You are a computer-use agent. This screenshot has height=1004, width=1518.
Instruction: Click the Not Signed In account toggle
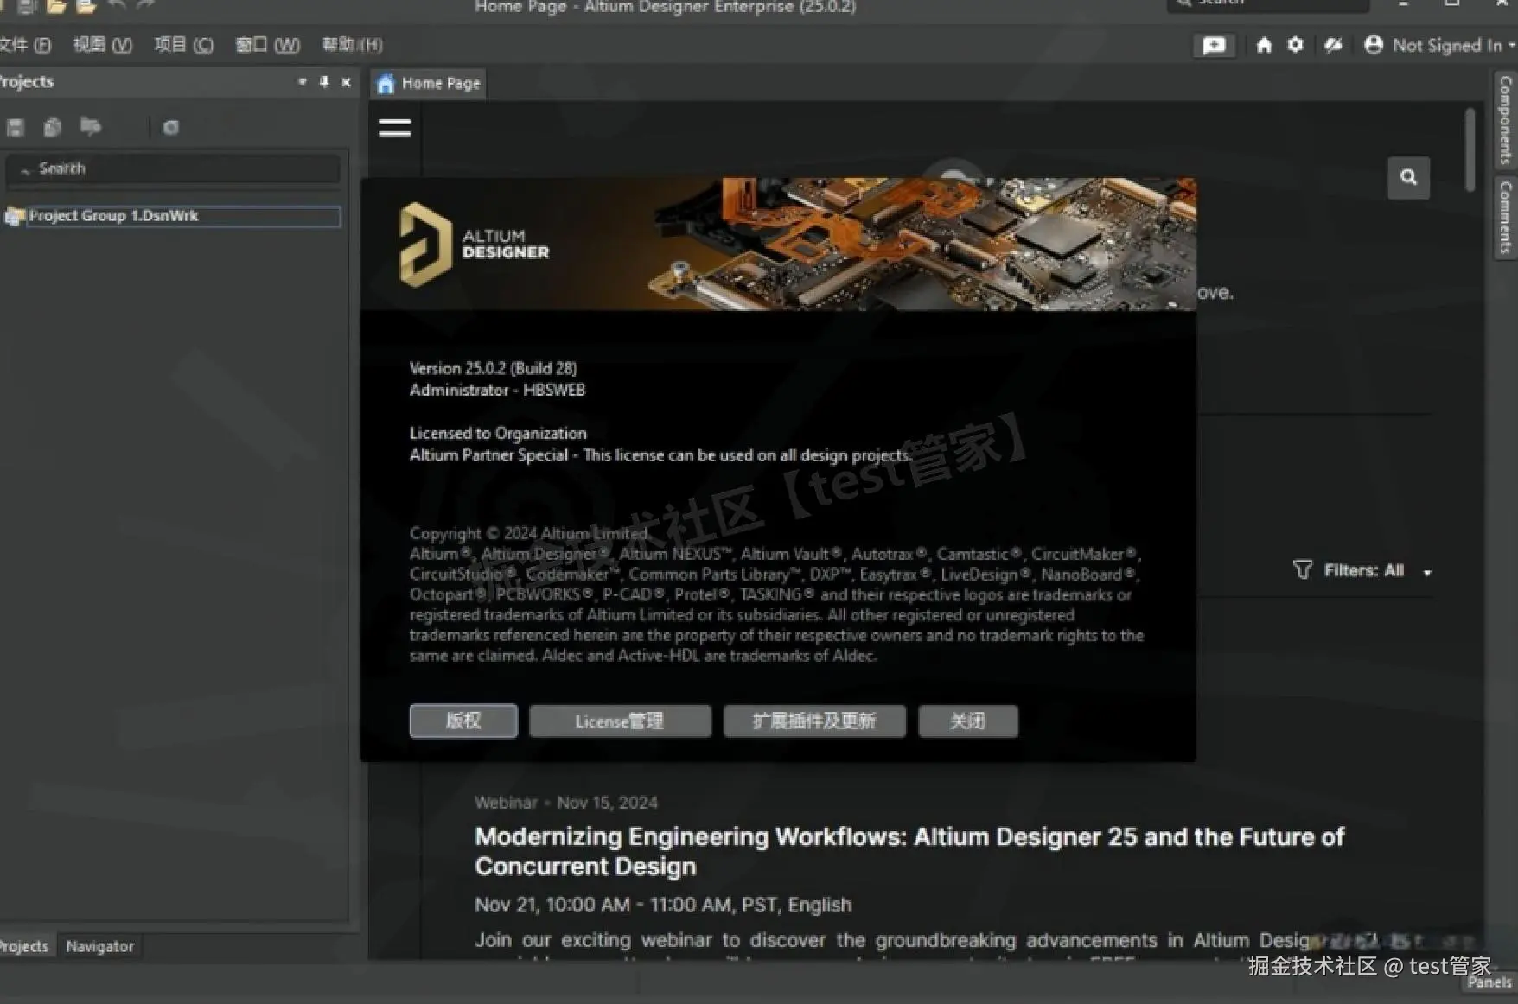point(1438,45)
